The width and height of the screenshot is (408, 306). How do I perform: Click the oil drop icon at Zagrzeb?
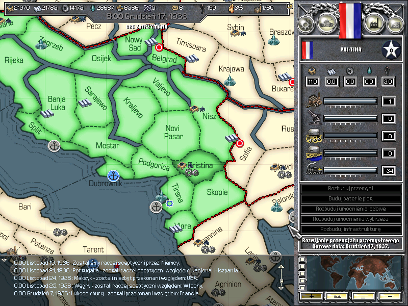(x=41, y=43)
